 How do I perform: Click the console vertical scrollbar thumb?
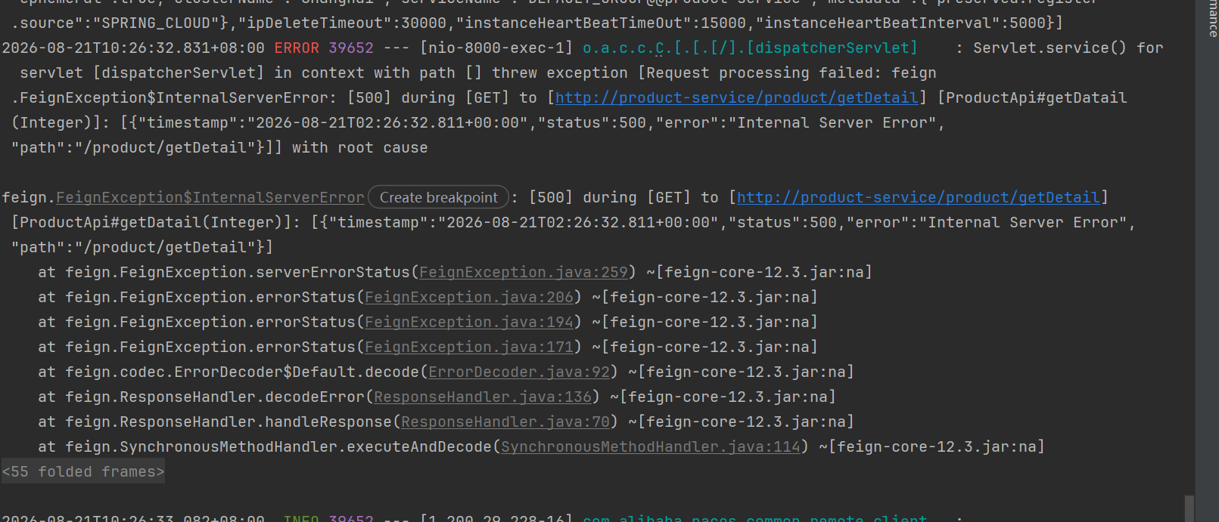click(1189, 508)
